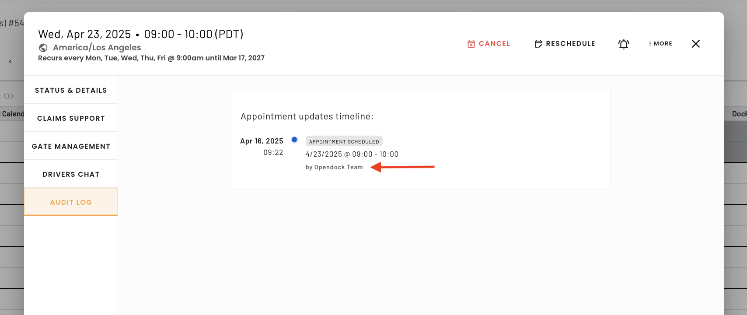Click the back chevron behind dialog
Screen dimensions: 747x315
point(10,62)
